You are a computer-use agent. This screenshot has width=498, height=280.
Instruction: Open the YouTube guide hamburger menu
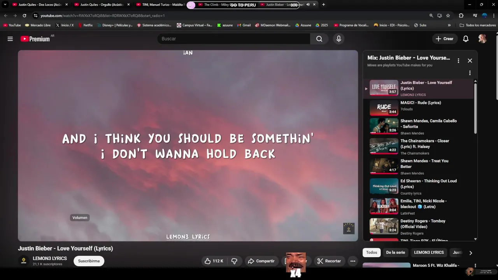(x=10, y=39)
